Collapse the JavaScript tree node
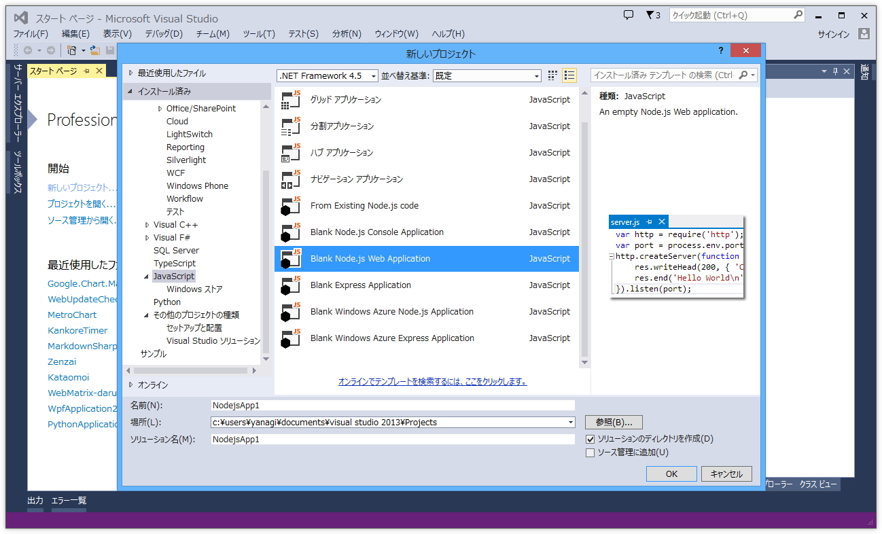 [x=147, y=277]
